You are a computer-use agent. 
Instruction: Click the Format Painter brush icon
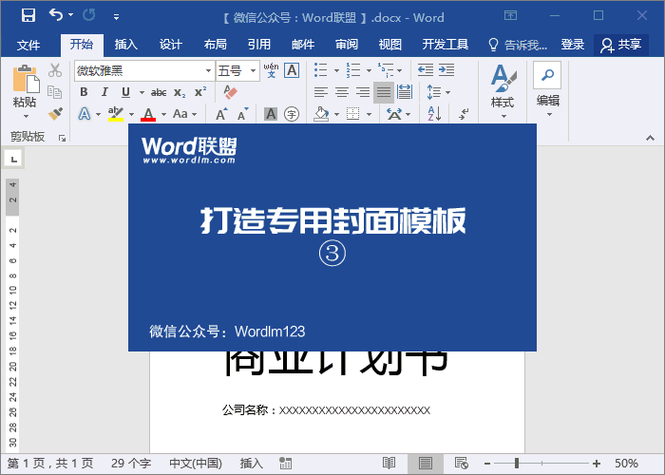coord(55,114)
